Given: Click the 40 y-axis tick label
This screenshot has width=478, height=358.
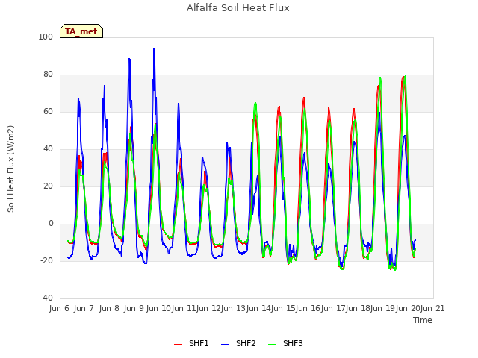Looking at the screenshot, I should pyautogui.click(x=48, y=149).
